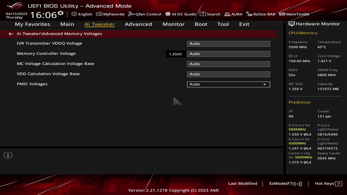
Task: Click the 4800 MHz DRAM frequency value
Action: [326, 75]
